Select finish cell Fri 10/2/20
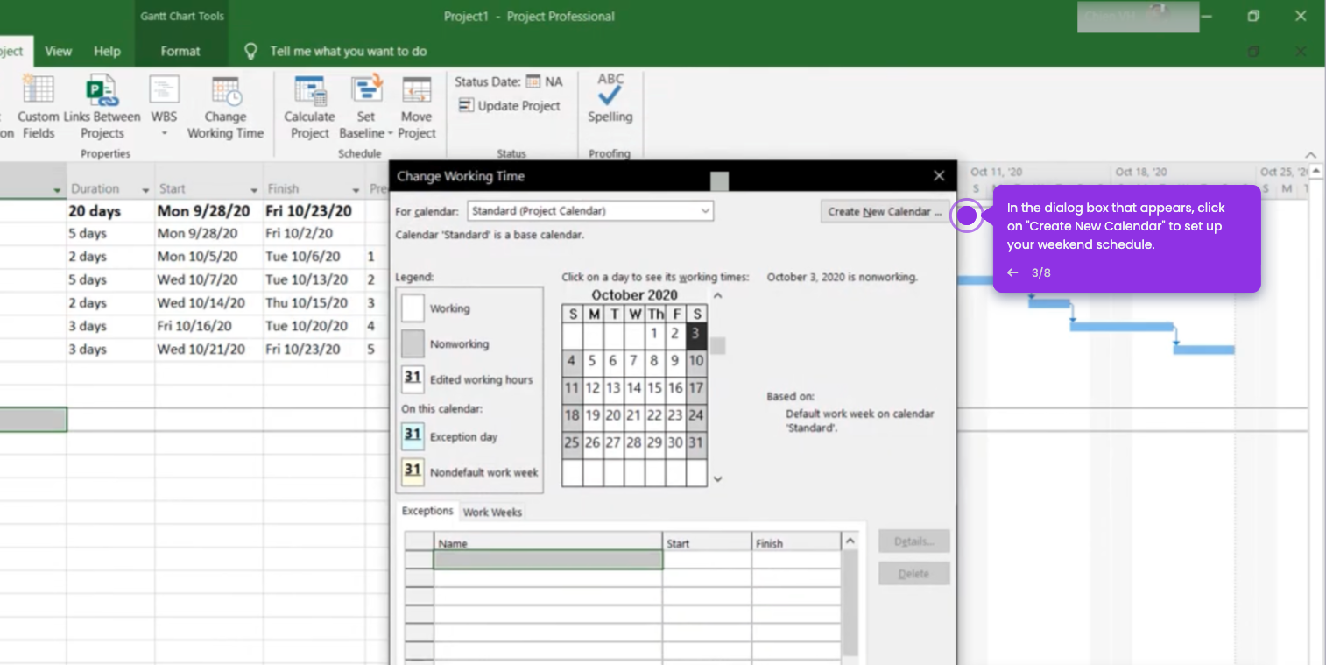This screenshot has height=665, width=1326. [314, 234]
